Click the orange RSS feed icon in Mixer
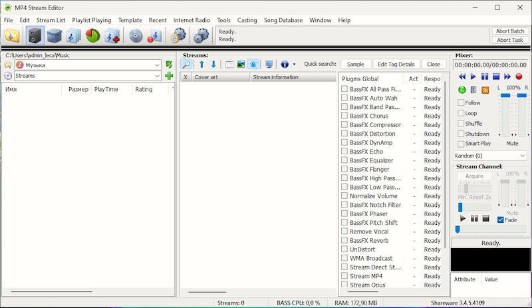The image size is (532, 308). pos(485,90)
